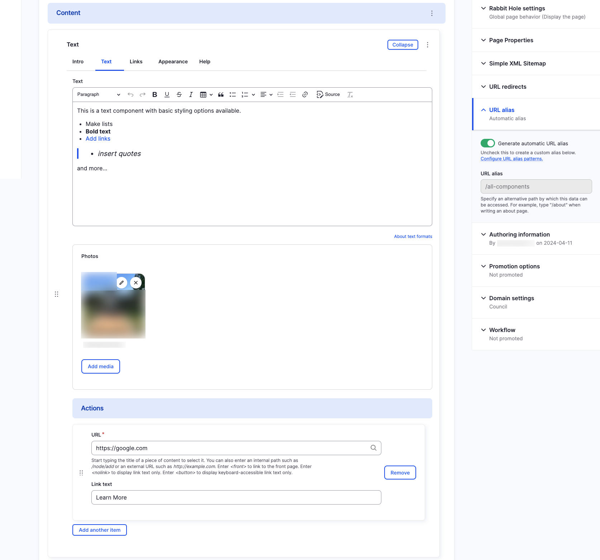Open the Source view
600x560 pixels.
pyautogui.click(x=327, y=94)
